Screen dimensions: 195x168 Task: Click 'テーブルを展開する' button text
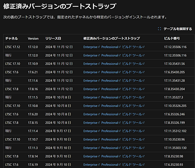click(x=178, y=29)
